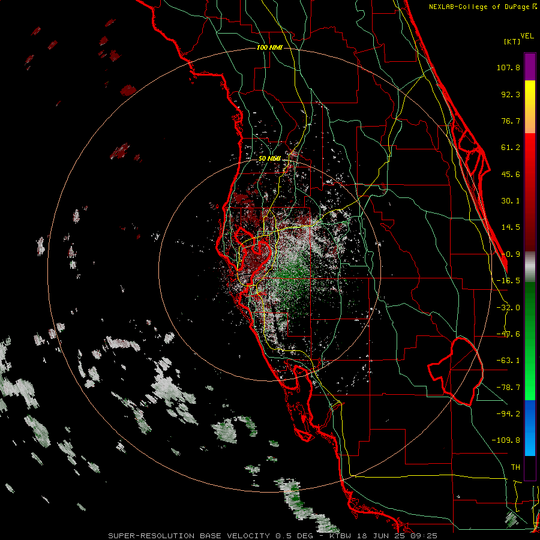540x540 pixels.
Task: Click the 14.5 velocity scale value
Action: coord(511,227)
